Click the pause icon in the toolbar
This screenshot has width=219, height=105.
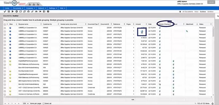[x=9, y=11]
